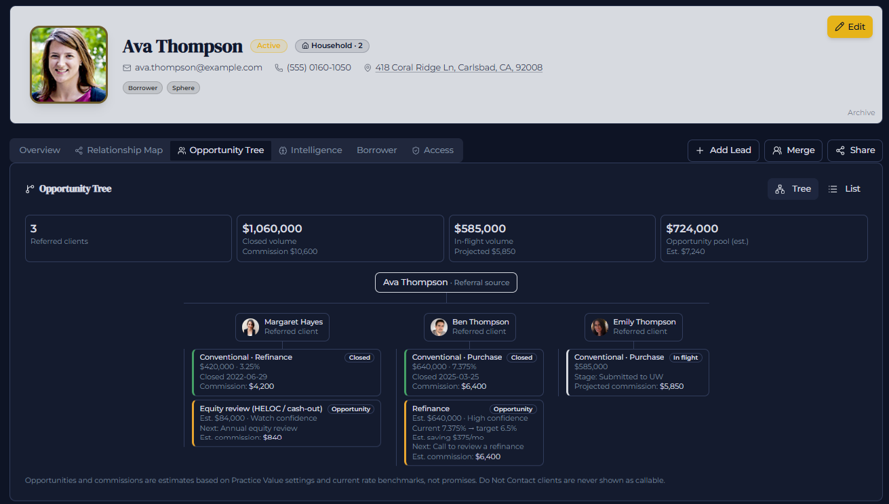Viewport: 889px width, 504px height.
Task: Click the Add Lead button
Action: coord(724,150)
